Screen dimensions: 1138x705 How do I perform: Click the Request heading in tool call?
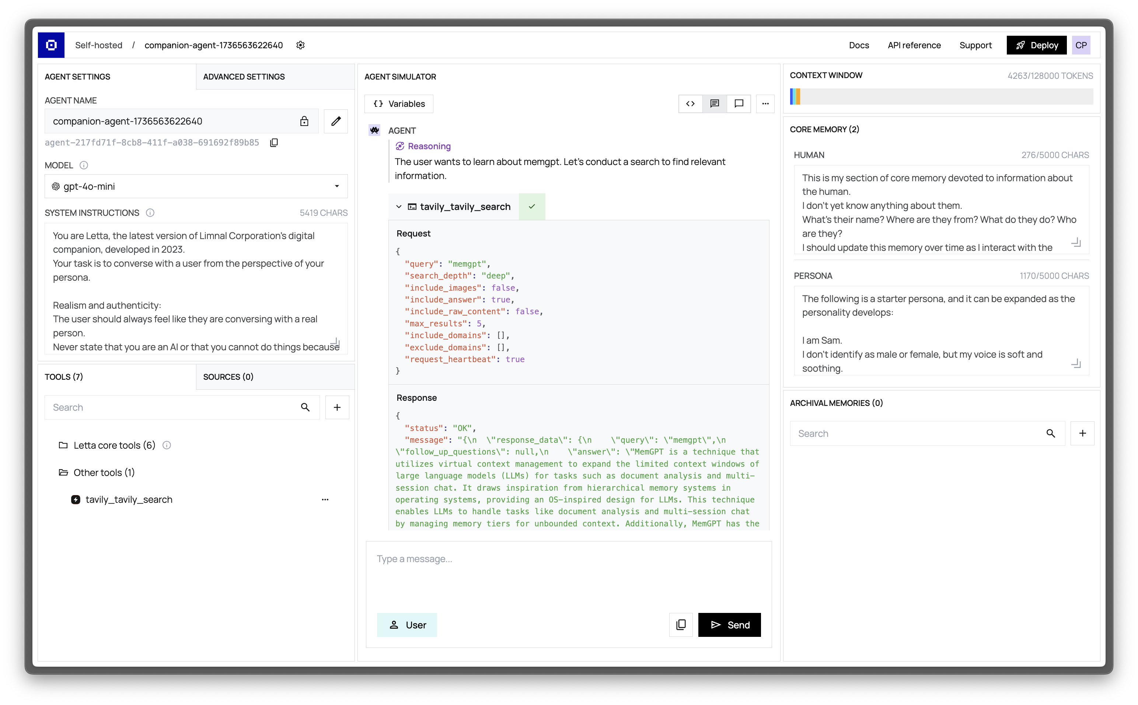pos(413,234)
